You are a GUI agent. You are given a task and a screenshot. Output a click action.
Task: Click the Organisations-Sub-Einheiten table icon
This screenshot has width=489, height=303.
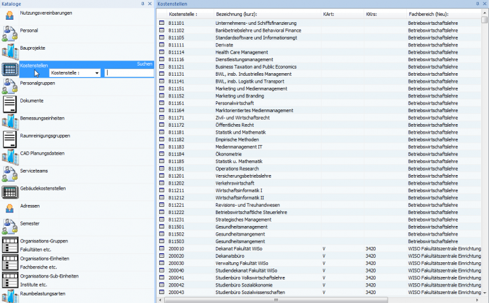pyautogui.click(x=10, y=279)
